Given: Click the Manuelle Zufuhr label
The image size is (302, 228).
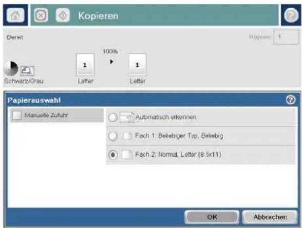Looking at the screenshot, I should coord(46,115).
